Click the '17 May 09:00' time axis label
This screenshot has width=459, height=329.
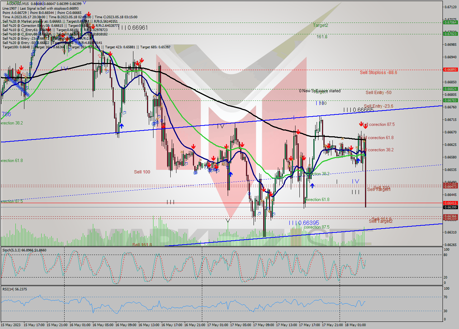(x=264, y=325)
